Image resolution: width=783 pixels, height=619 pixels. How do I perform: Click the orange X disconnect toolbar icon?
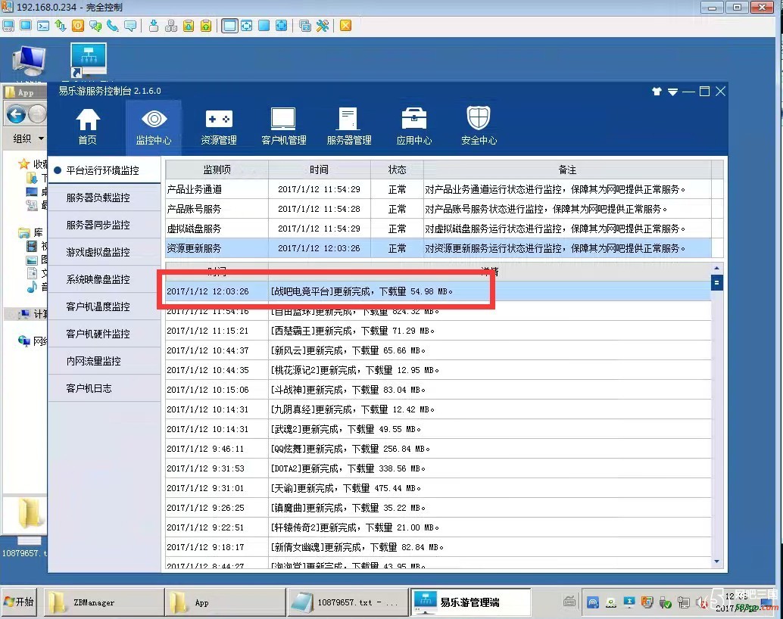(345, 26)
